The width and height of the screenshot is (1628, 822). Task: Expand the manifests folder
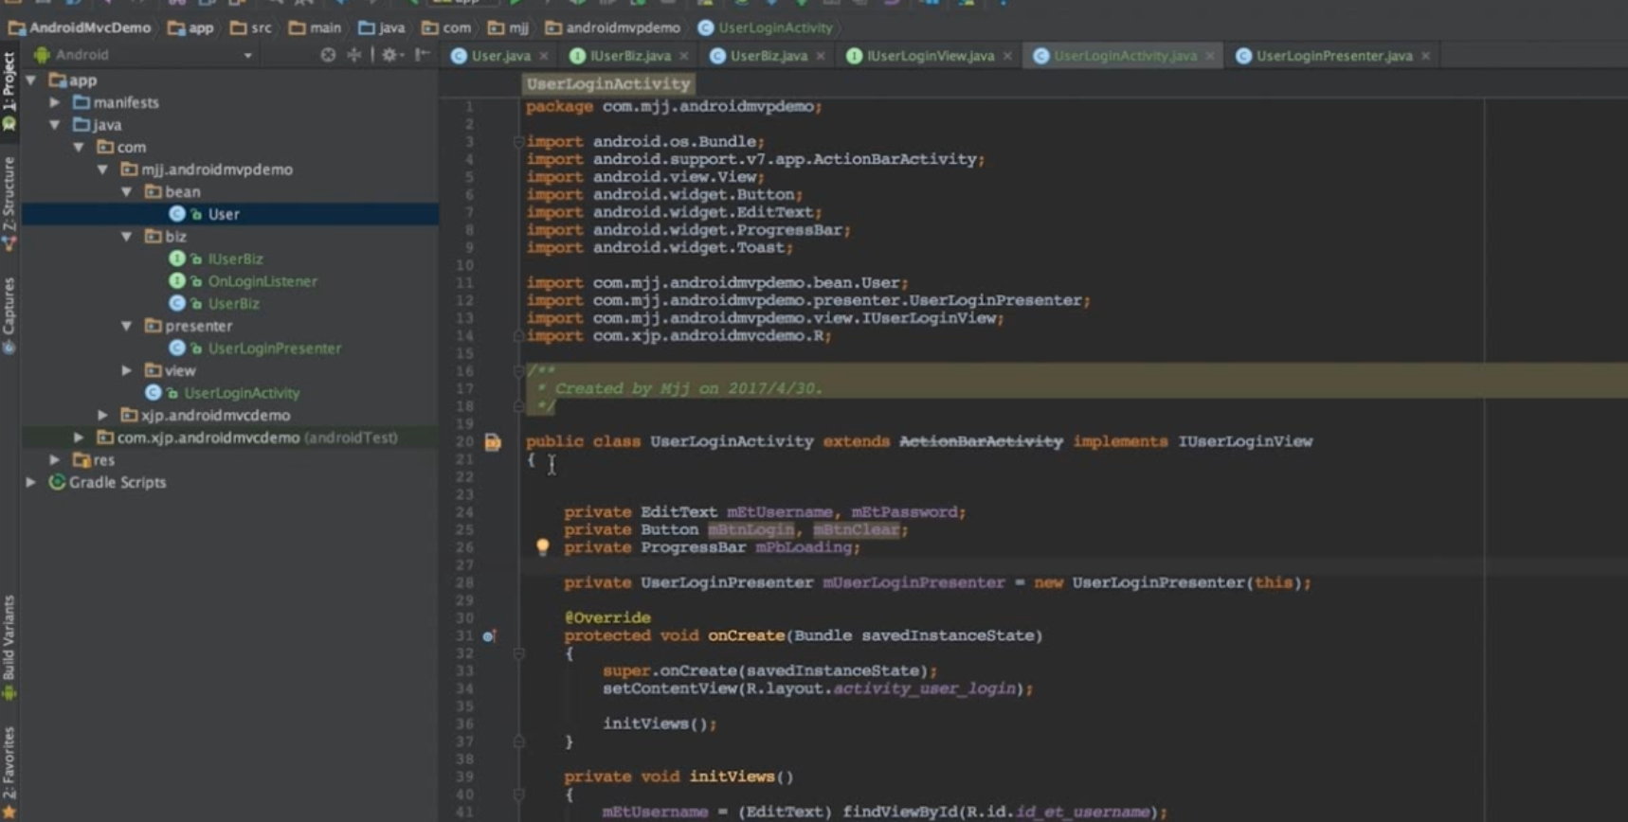[x=55, y=102]
